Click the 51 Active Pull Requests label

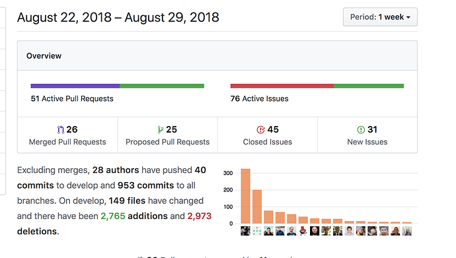tap(72, 99)
